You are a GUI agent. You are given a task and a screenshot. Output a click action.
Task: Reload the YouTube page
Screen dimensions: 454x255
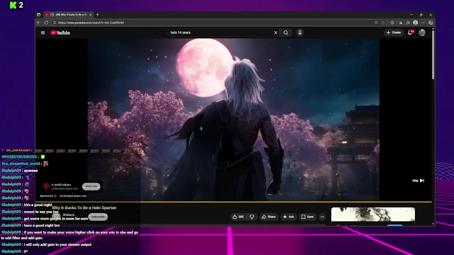[x=46, y=23]
